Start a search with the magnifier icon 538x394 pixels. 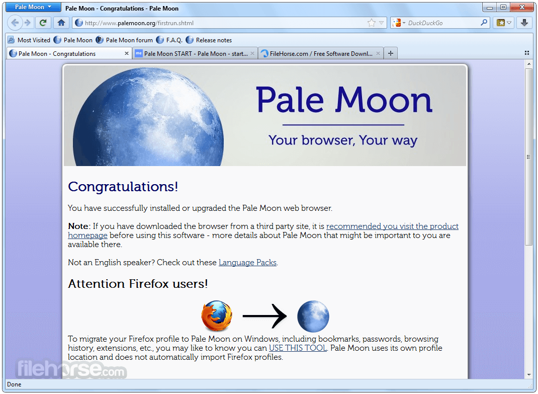pos(484,22)
